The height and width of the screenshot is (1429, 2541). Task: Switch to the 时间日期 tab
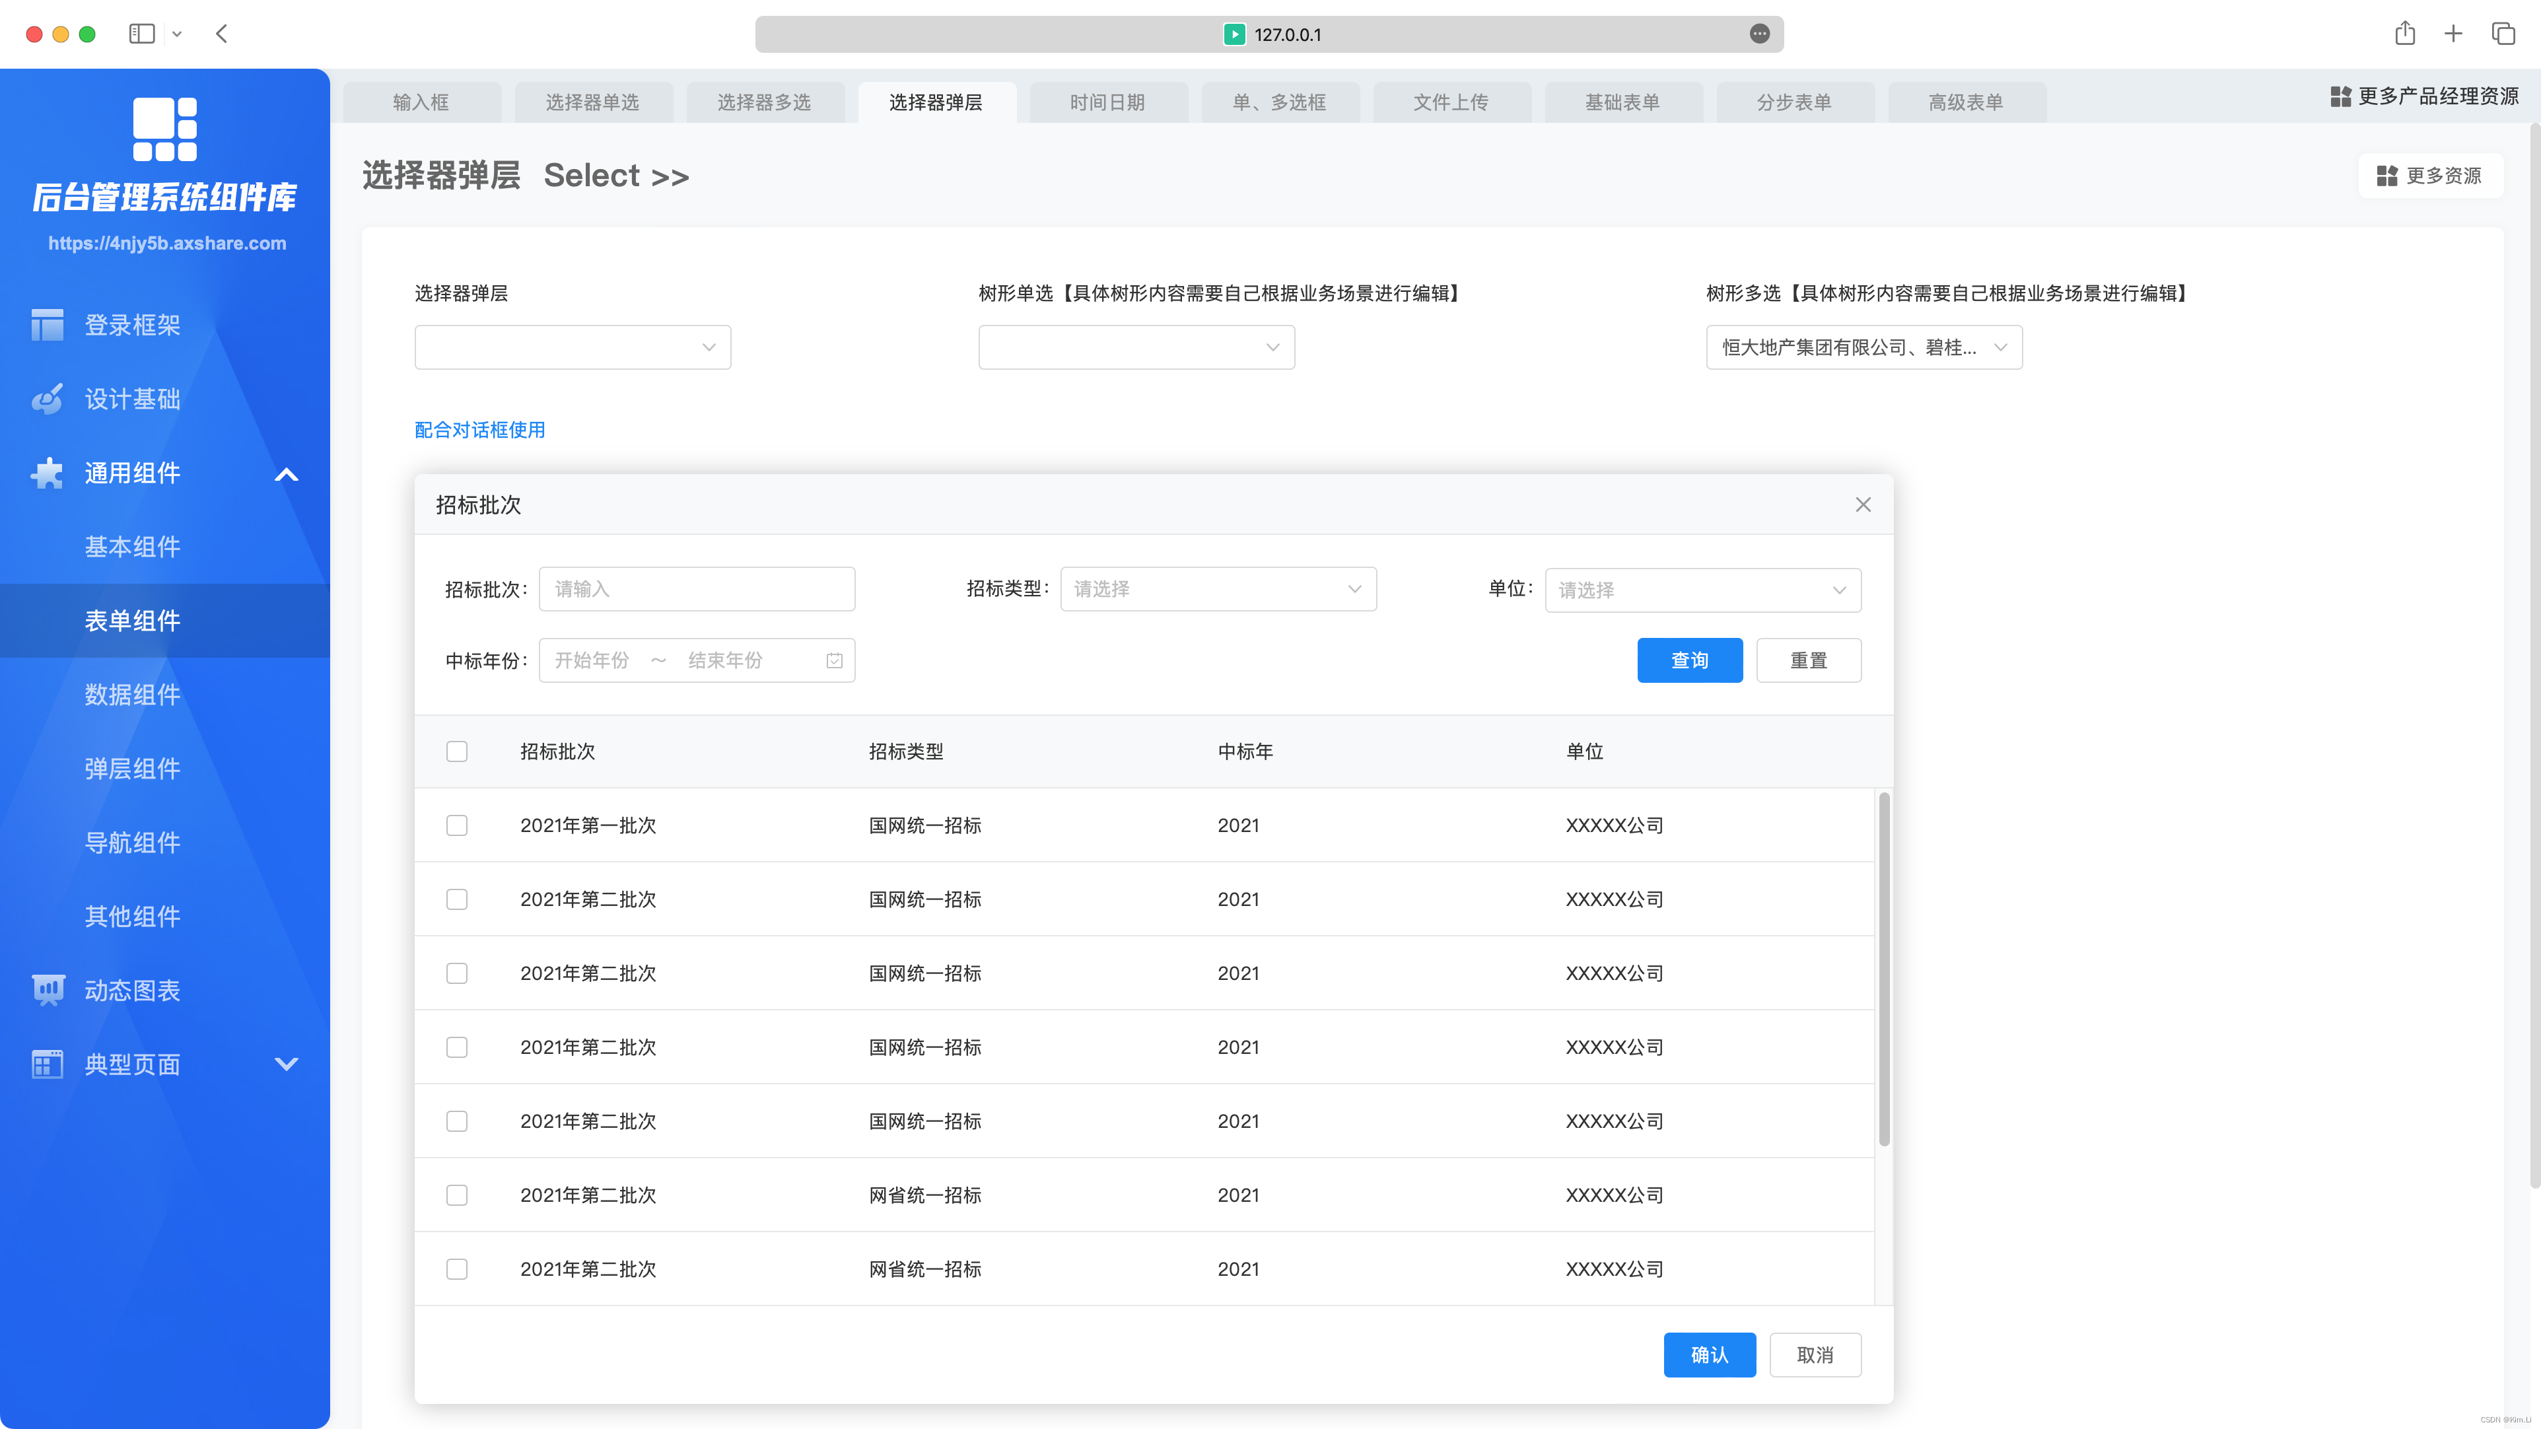pyautogui.click(x=1108, y=102)
